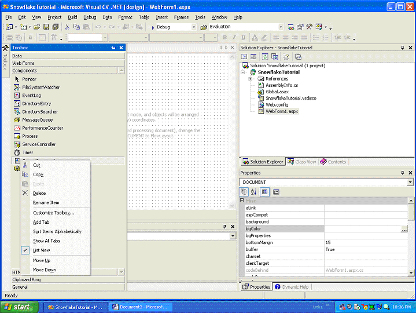Click the designer vertical scrollbar down arrow

[232, 206]
